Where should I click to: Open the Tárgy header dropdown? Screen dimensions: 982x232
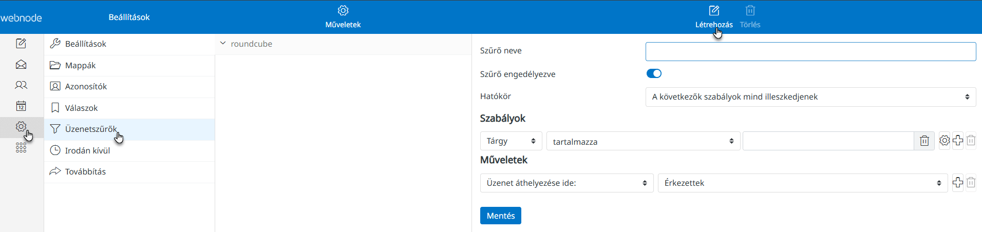coord(511,141)
